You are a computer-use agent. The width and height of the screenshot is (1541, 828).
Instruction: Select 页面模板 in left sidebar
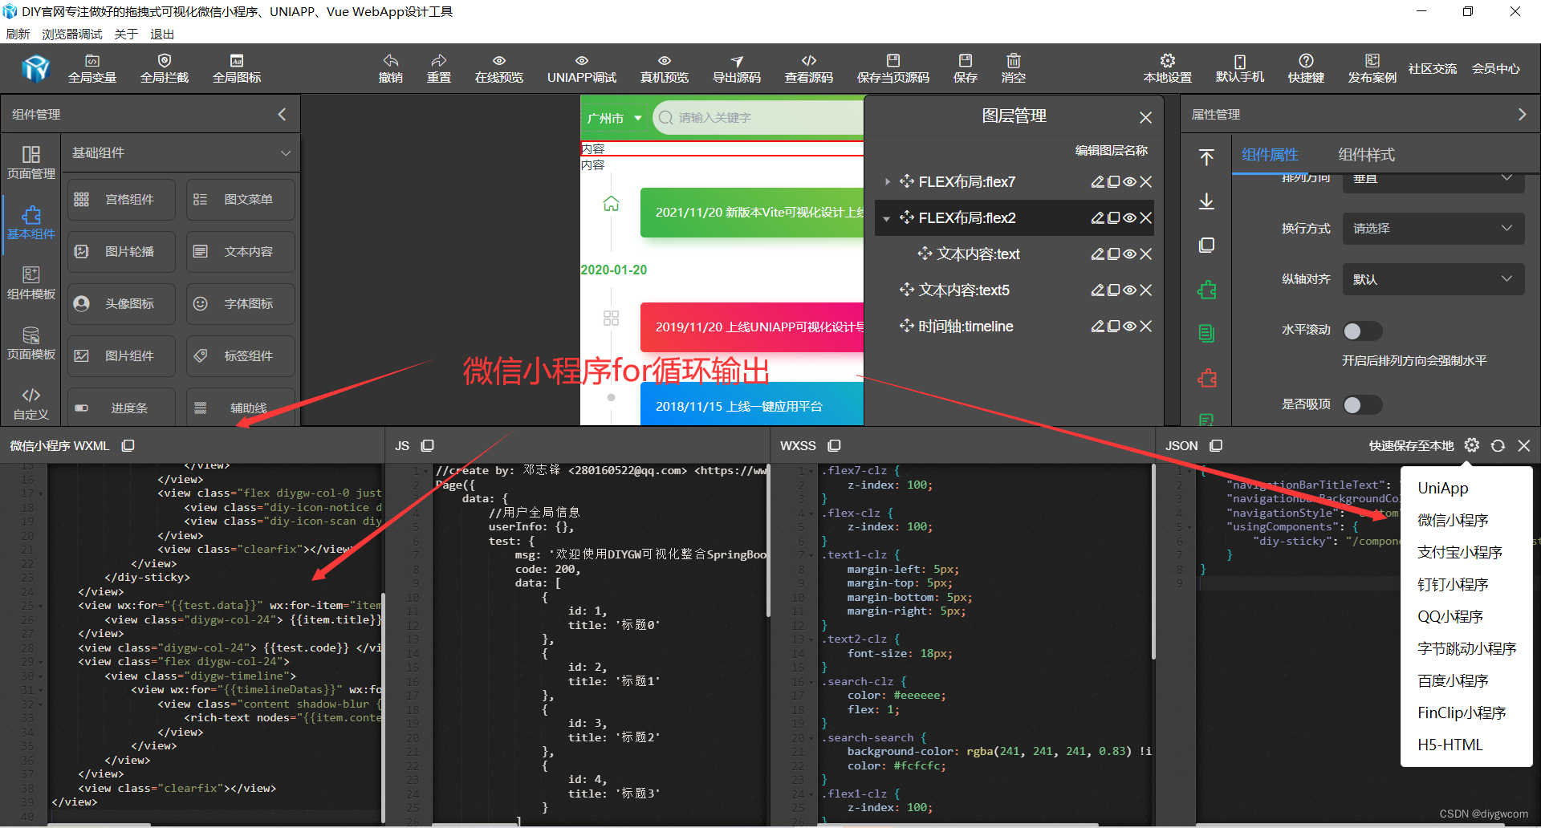click(x=31, y=343)
